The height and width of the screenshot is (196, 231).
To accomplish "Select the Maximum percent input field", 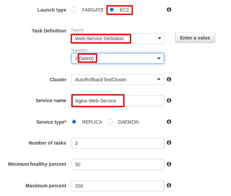I will 118,186.
